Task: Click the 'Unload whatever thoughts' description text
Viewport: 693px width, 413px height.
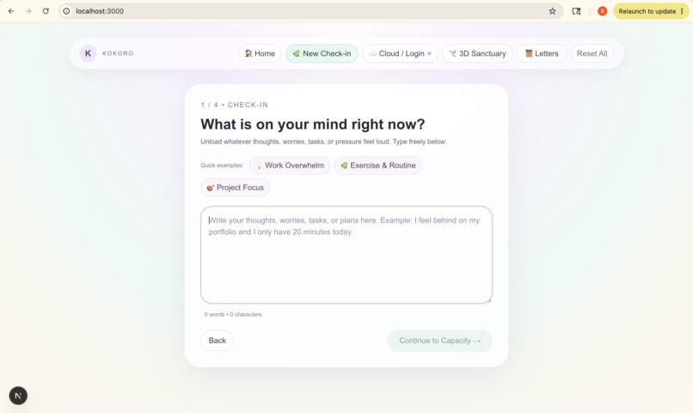Action: pos(323,141)
